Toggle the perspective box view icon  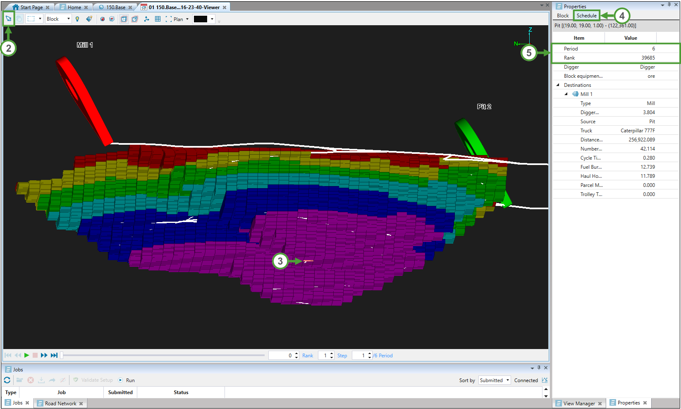(x=135, y=19)
